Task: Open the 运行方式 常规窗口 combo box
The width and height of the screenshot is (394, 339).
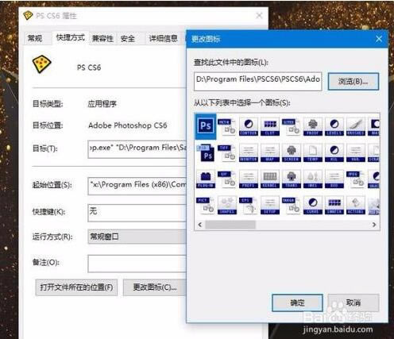Action: [137, 237]
